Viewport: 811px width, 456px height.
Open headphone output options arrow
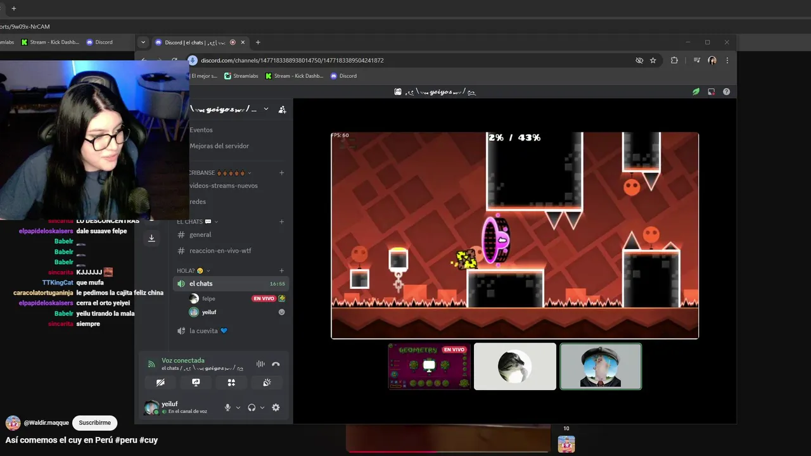(262, 408)
